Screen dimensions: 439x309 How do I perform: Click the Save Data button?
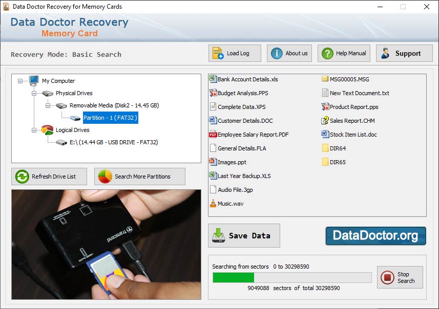(244, 235)
